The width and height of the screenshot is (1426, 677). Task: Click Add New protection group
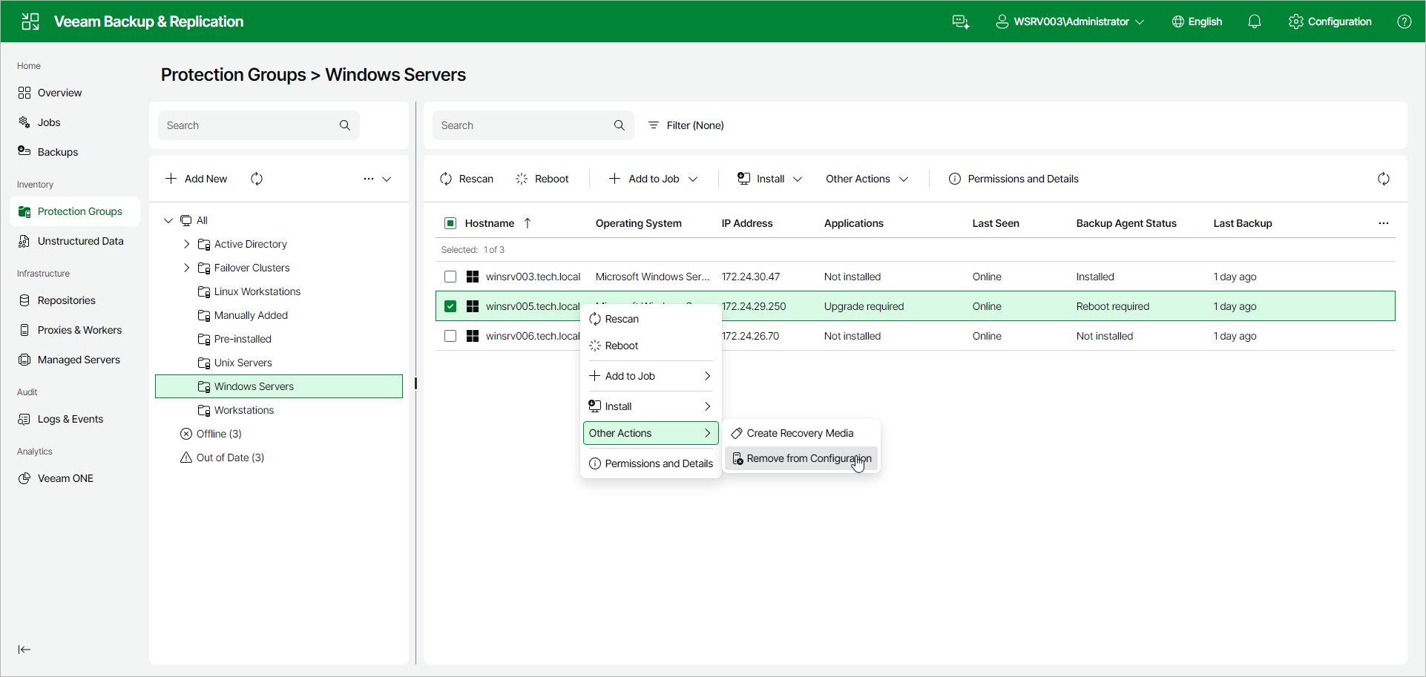(197, 179)
